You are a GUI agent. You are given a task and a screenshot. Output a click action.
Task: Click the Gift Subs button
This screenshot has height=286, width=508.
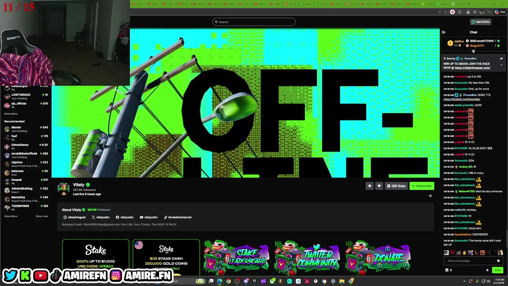396,186
